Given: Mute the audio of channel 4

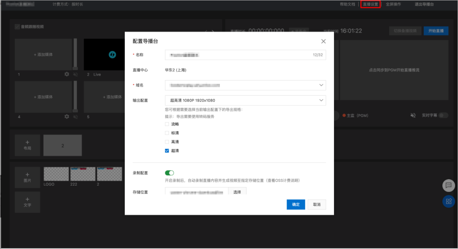Looking at the screenshot, I should pos(75,117).
